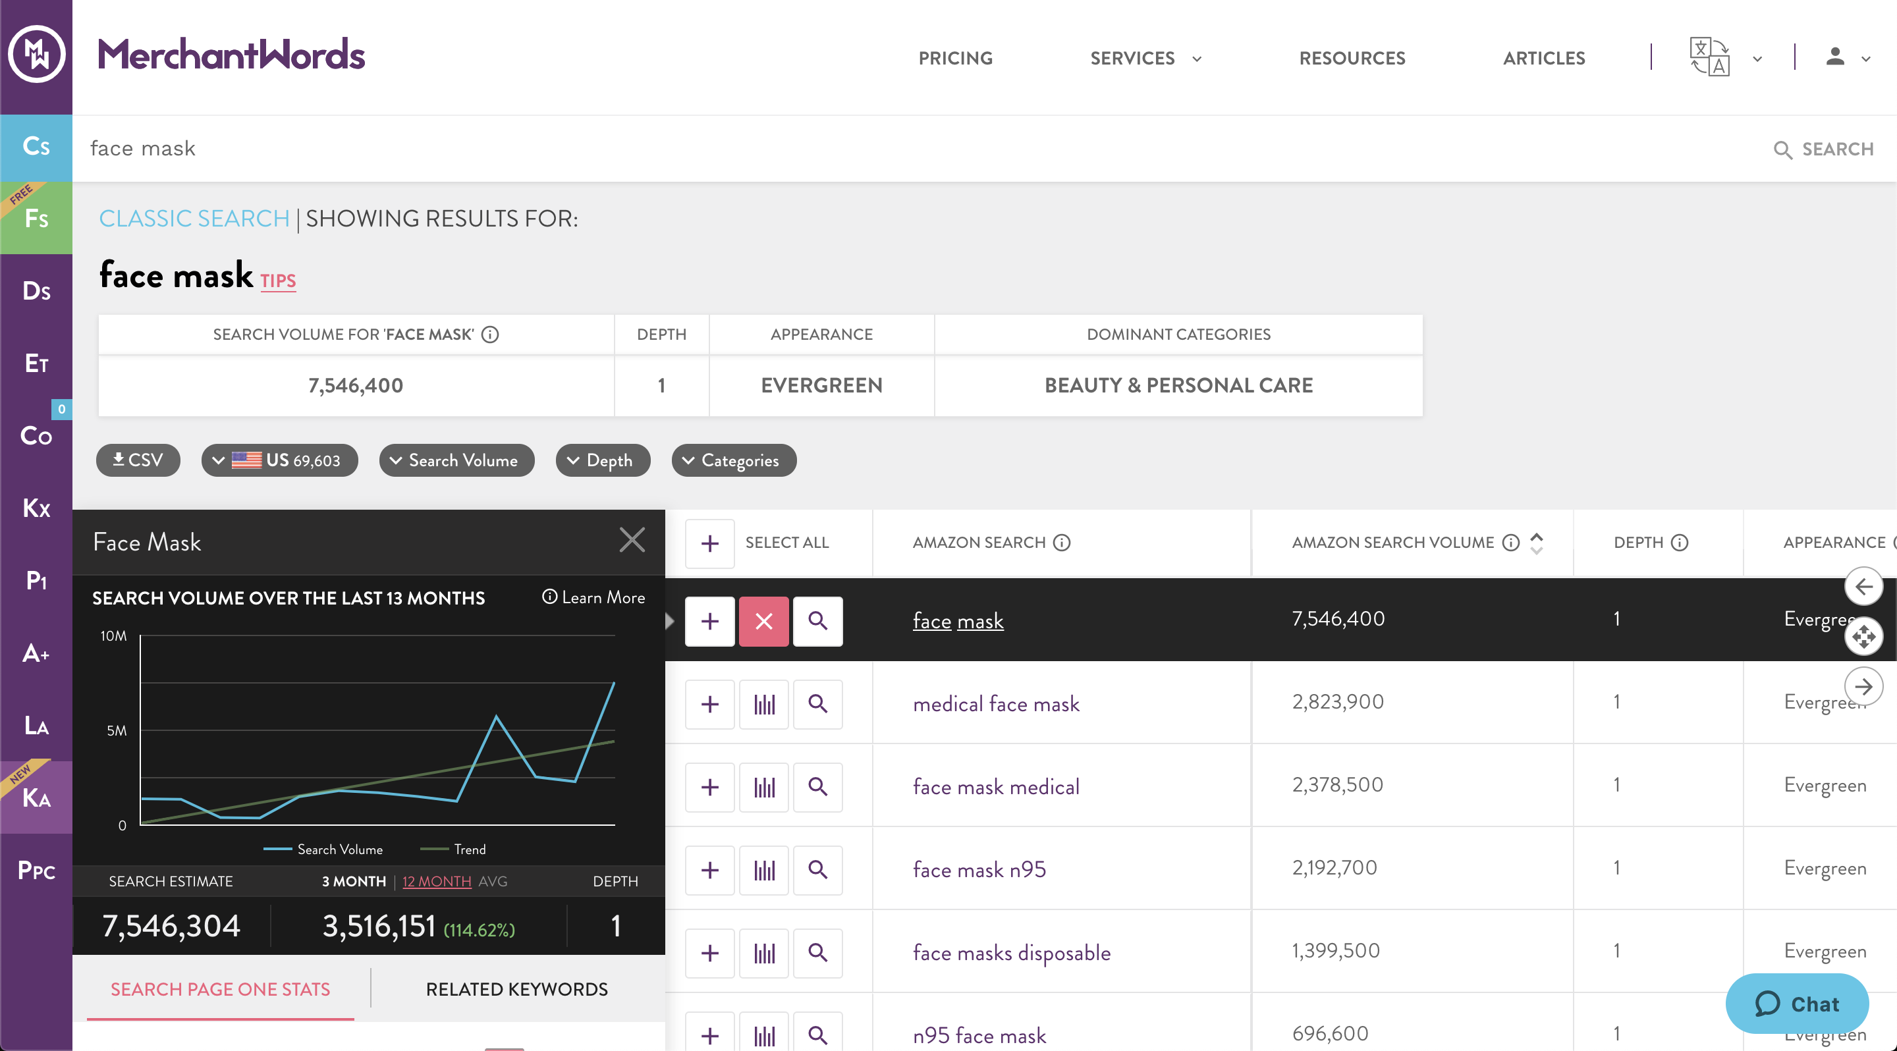
Task: Add face mask to collection
Action: 709,621
